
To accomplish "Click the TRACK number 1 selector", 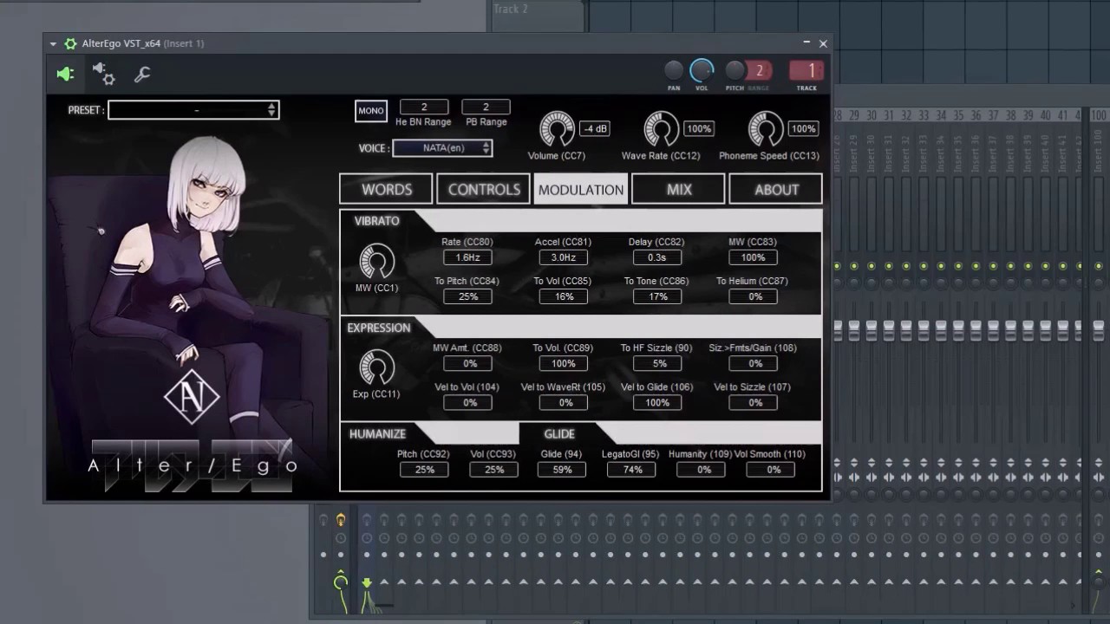I will pos(806,71).
